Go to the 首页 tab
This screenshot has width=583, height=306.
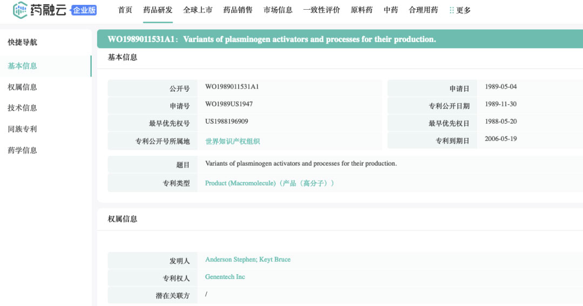(125, 10)
